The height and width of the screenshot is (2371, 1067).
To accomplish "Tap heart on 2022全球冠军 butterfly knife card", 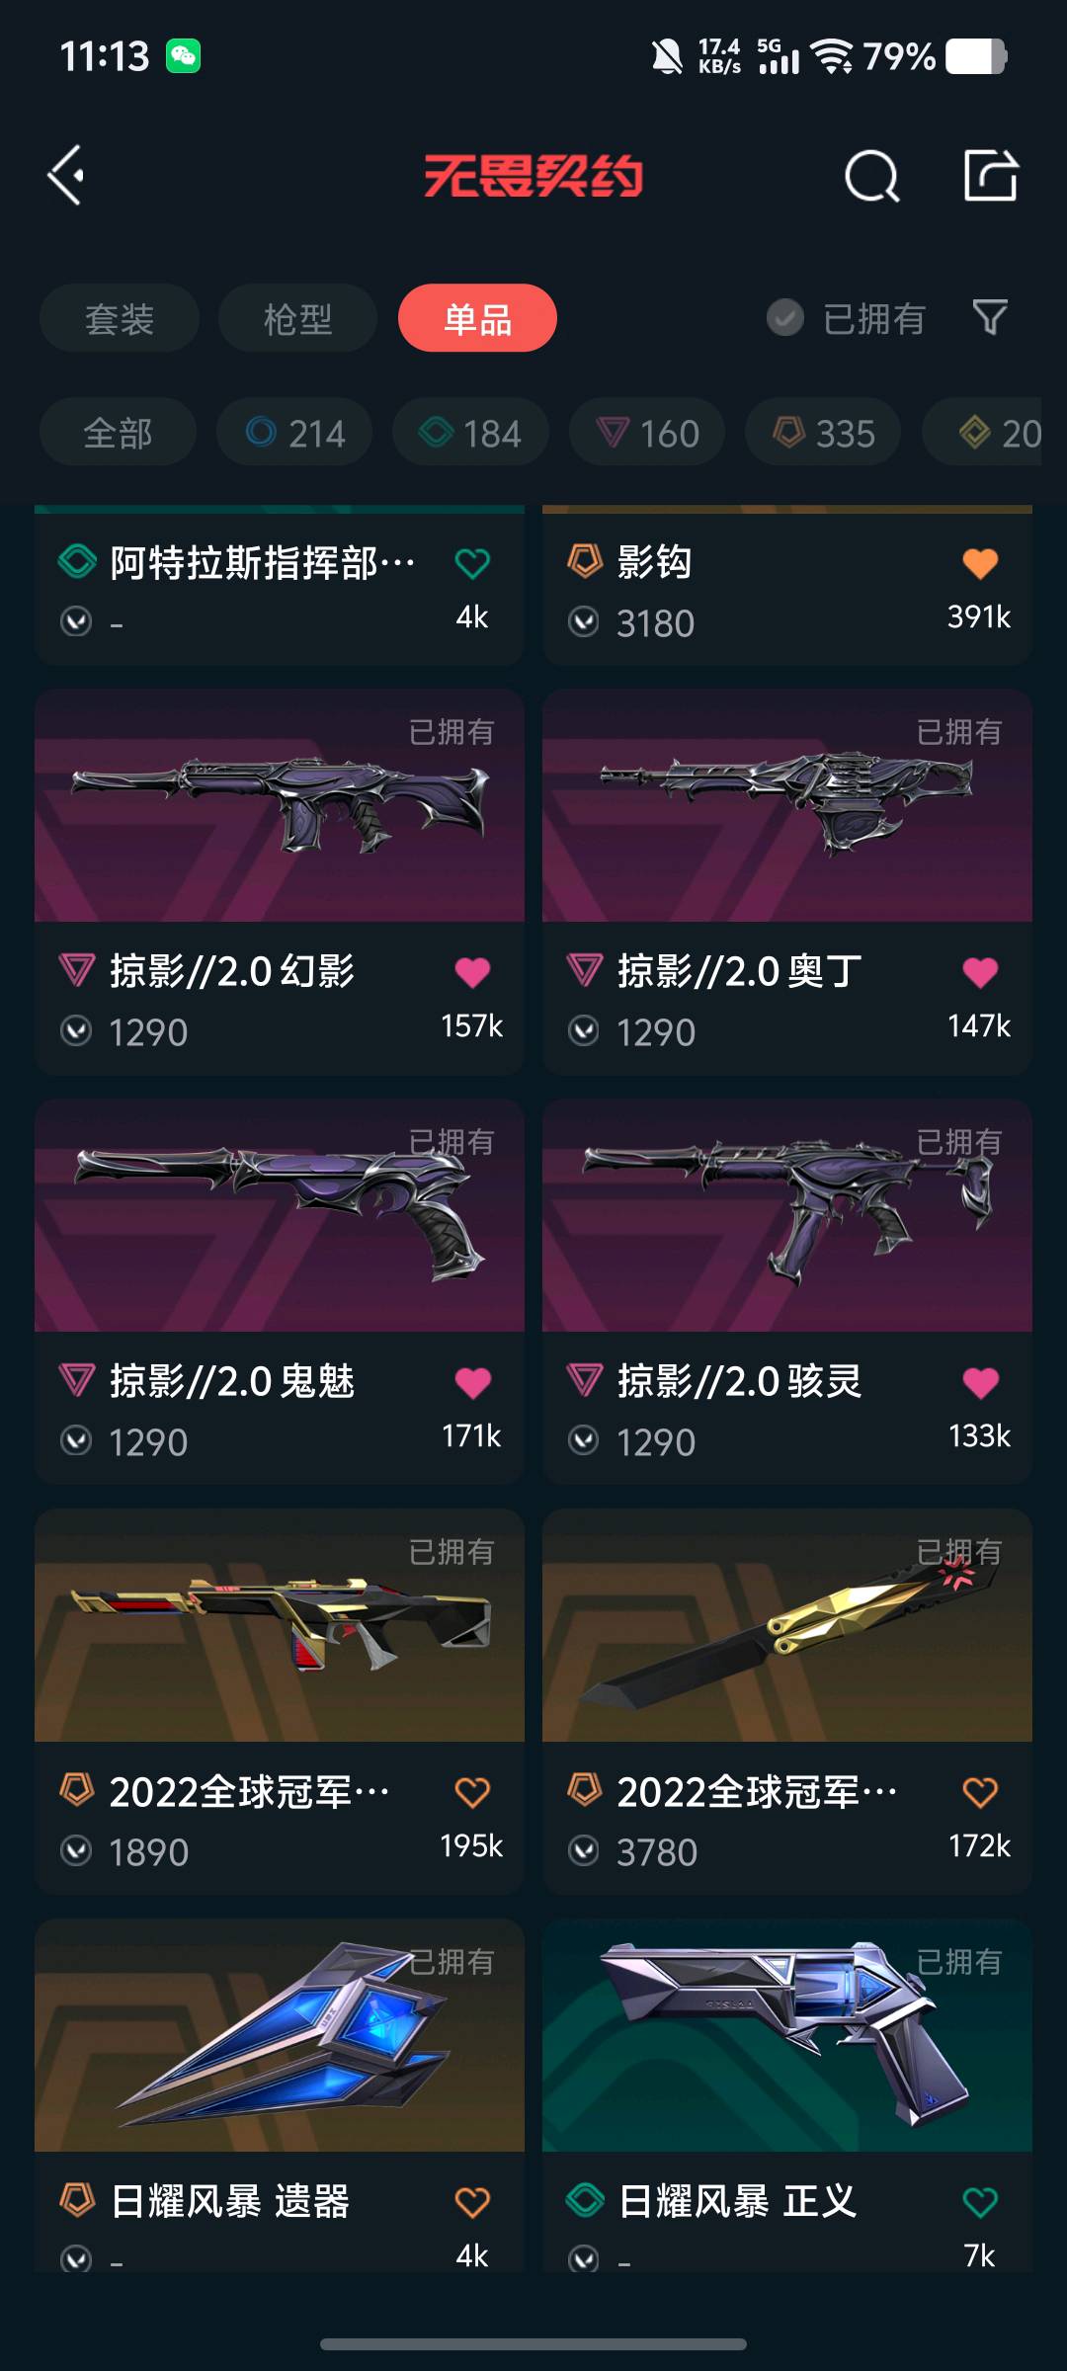I will click(x=980, y=1792).
